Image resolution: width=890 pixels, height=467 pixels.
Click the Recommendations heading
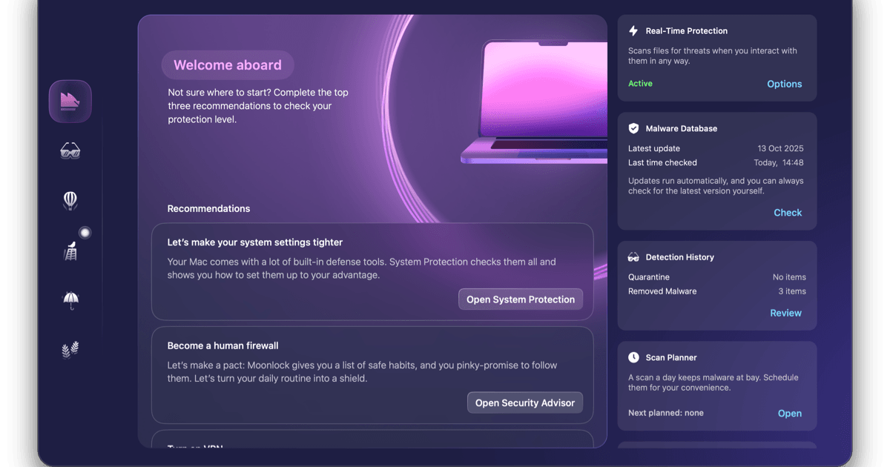[208, 208]
